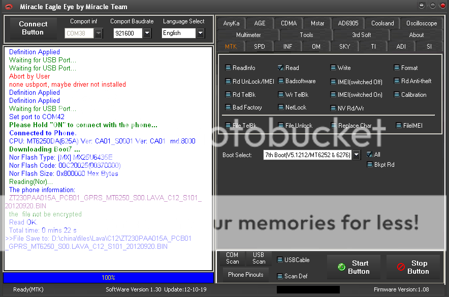The image size is (449, 297).
Task: Click the USB Scan button
Action: pos(259,258)
